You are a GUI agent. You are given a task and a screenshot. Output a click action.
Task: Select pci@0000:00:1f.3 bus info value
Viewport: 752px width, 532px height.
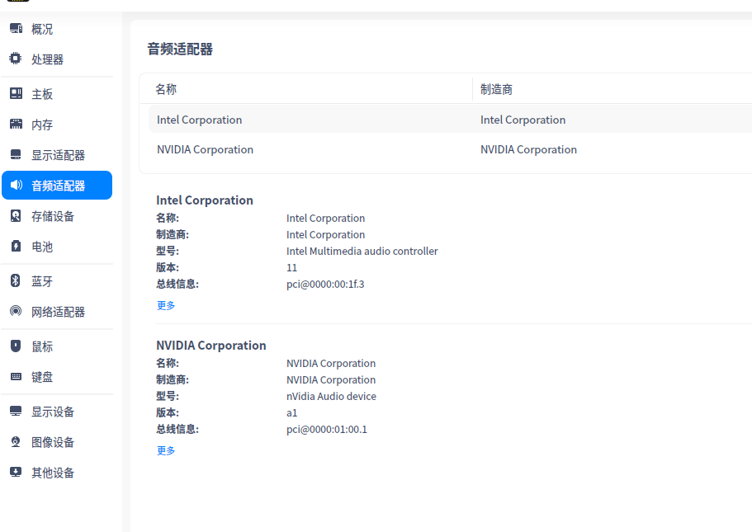pos(325,285)
